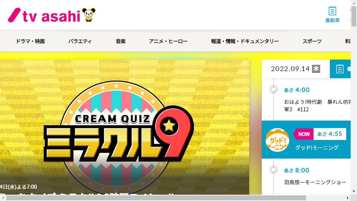The height and width of the screenshot is (201, 357).
Task: Open the バラエティ category menu
Action: coord(80,41)
